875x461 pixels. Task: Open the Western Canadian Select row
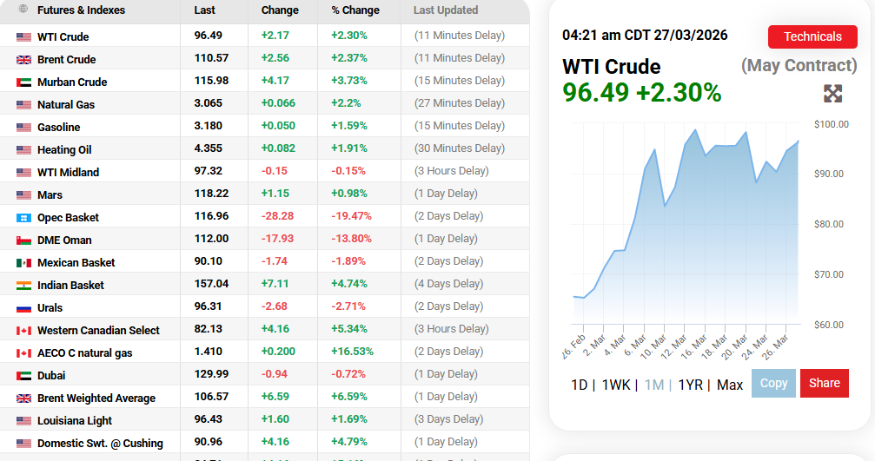pyautogui.click(x=98, y=330)
